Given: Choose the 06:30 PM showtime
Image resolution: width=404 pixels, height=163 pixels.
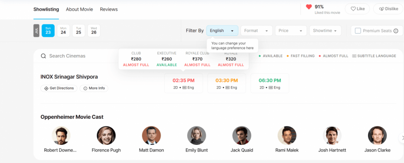Looking at the screenshot, I should 270,83.
